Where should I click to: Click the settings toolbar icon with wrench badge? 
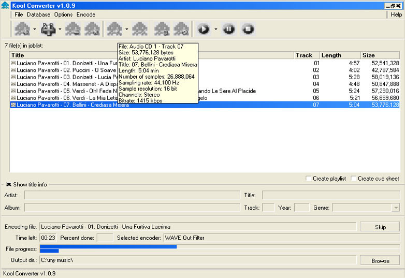[162, 29]
